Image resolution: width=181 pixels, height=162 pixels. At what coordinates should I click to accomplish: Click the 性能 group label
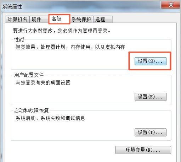19,39
